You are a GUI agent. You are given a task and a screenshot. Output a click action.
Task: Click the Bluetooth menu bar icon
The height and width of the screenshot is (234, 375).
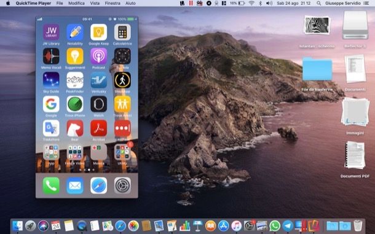[x=261, y=3]
